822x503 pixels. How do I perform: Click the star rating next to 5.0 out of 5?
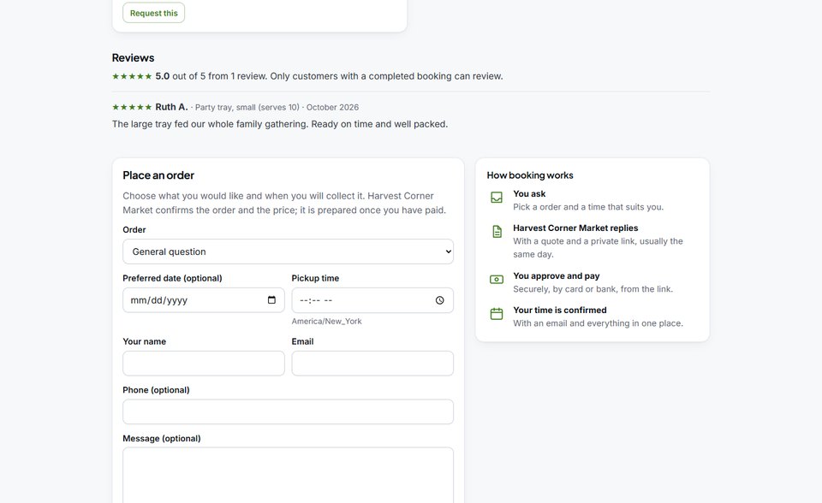click(132, 76)
